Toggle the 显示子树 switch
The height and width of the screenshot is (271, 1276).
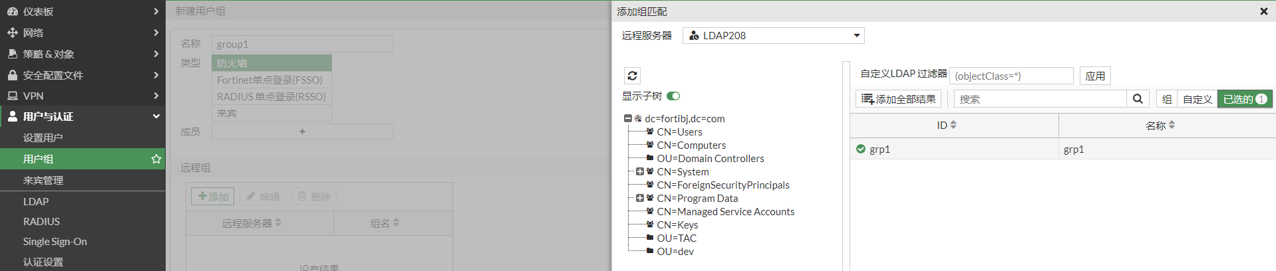coord(673,96)
